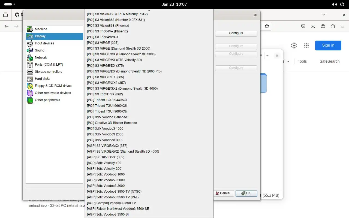
Task: Select [PCI] Trident TGUI 9680XGi
Action: click(149, 111)
